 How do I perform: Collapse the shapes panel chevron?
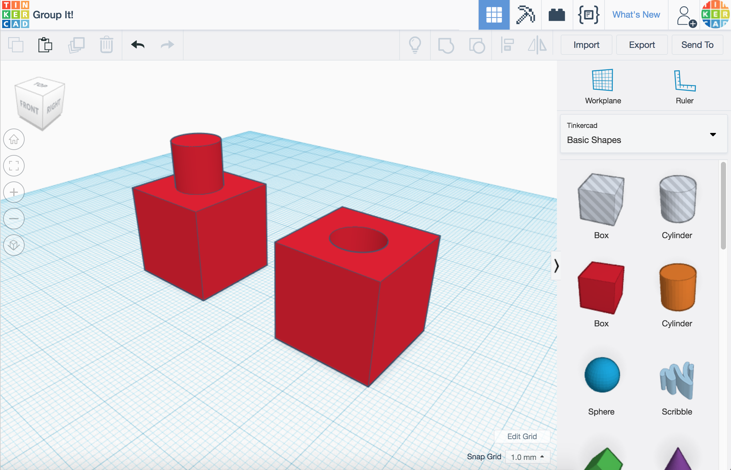pyautogui.click(x=556, y=266)
